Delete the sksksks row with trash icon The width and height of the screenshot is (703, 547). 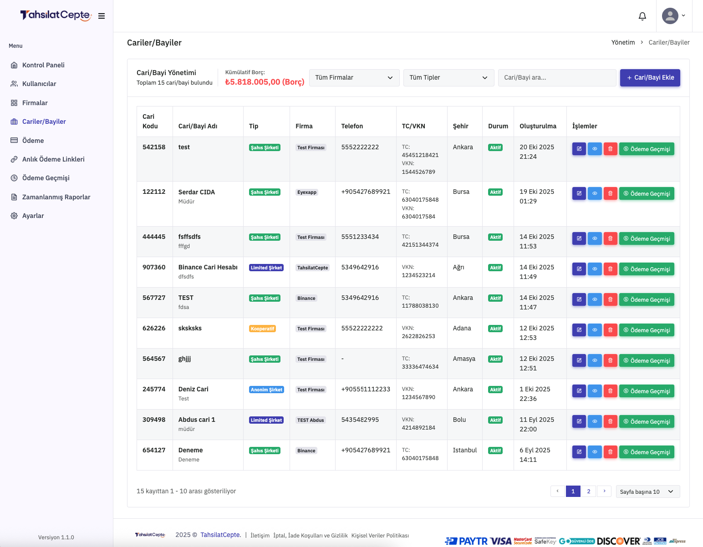(x=610, y=330)
